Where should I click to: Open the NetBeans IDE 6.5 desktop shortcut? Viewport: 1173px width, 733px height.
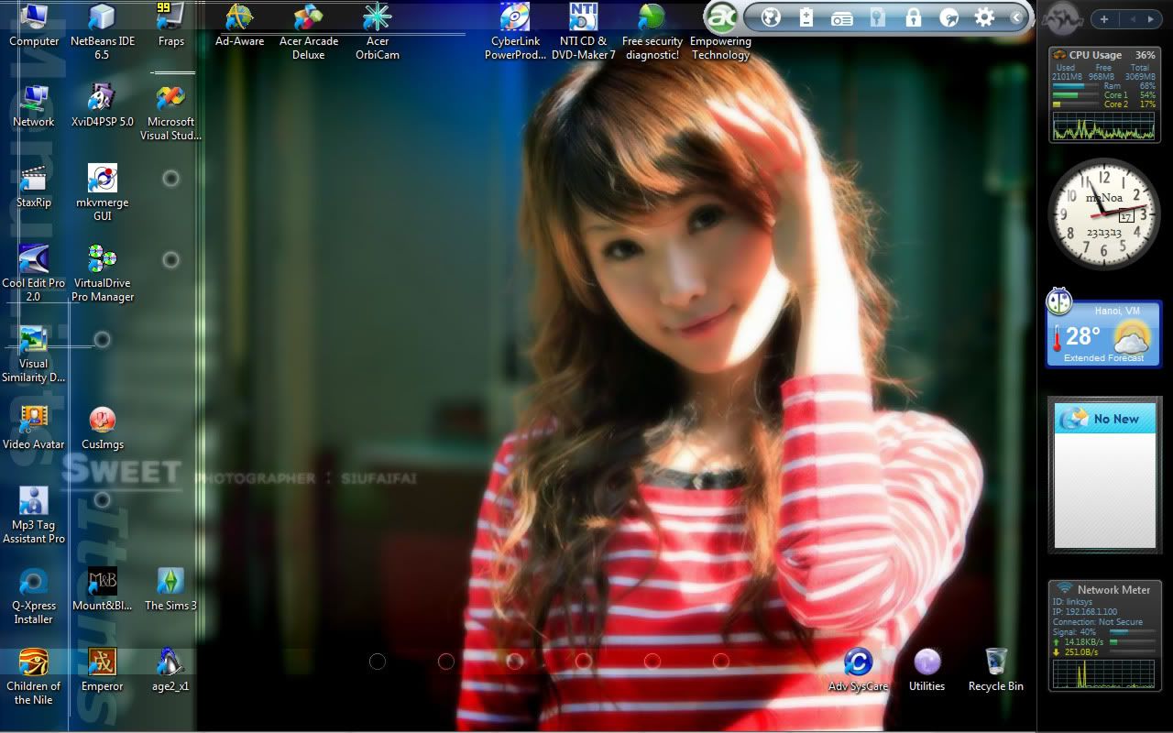[x=102, y=18]
